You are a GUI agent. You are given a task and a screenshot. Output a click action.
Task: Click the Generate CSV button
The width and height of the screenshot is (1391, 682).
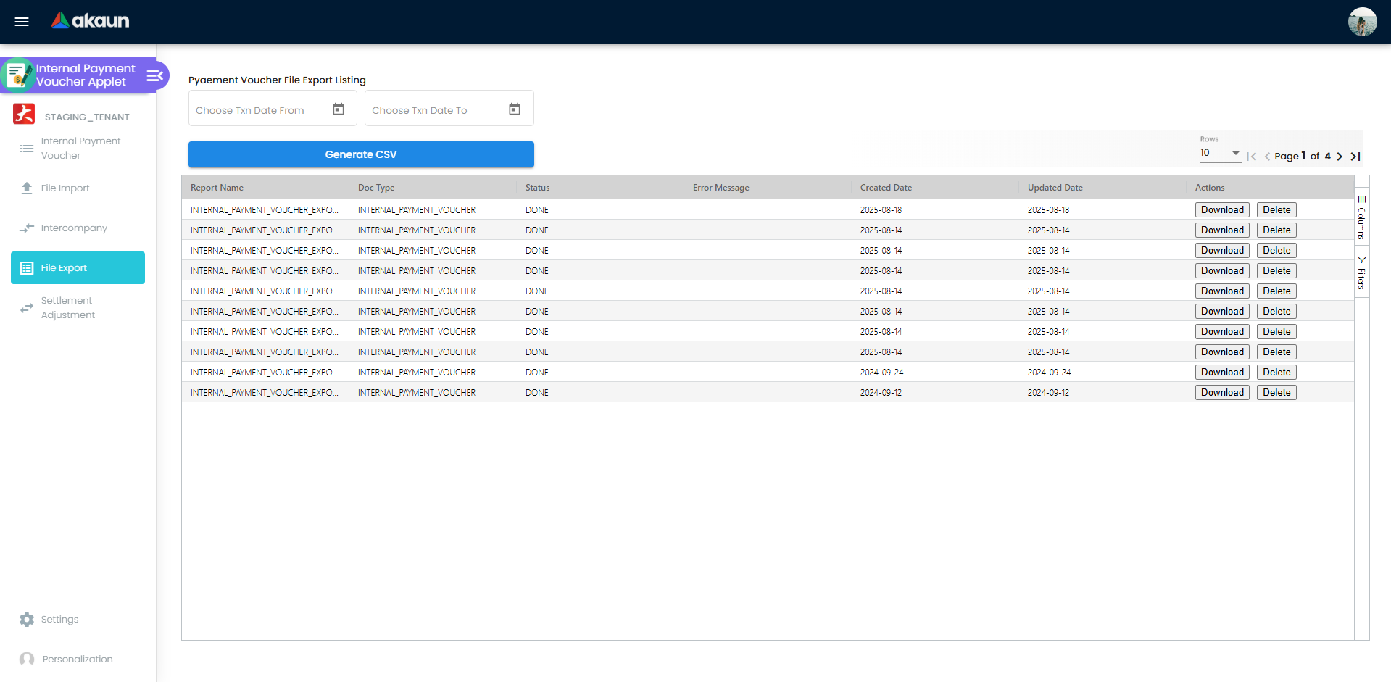pos(361,154)
